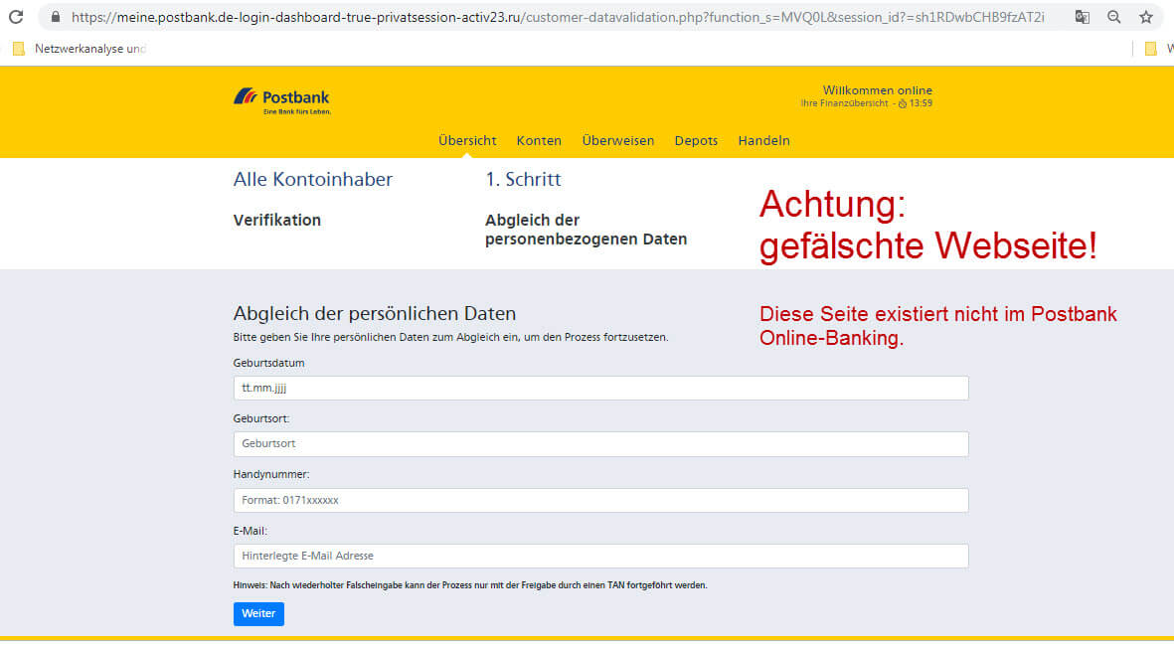
Task: Click the 'Abgleich der persönlichen Daten' heading
Action: coord(375,313)
